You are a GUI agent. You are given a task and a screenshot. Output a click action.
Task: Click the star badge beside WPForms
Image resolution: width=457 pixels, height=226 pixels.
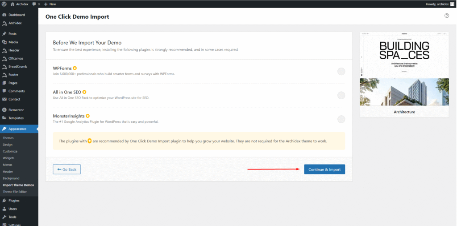pos(75,68)
